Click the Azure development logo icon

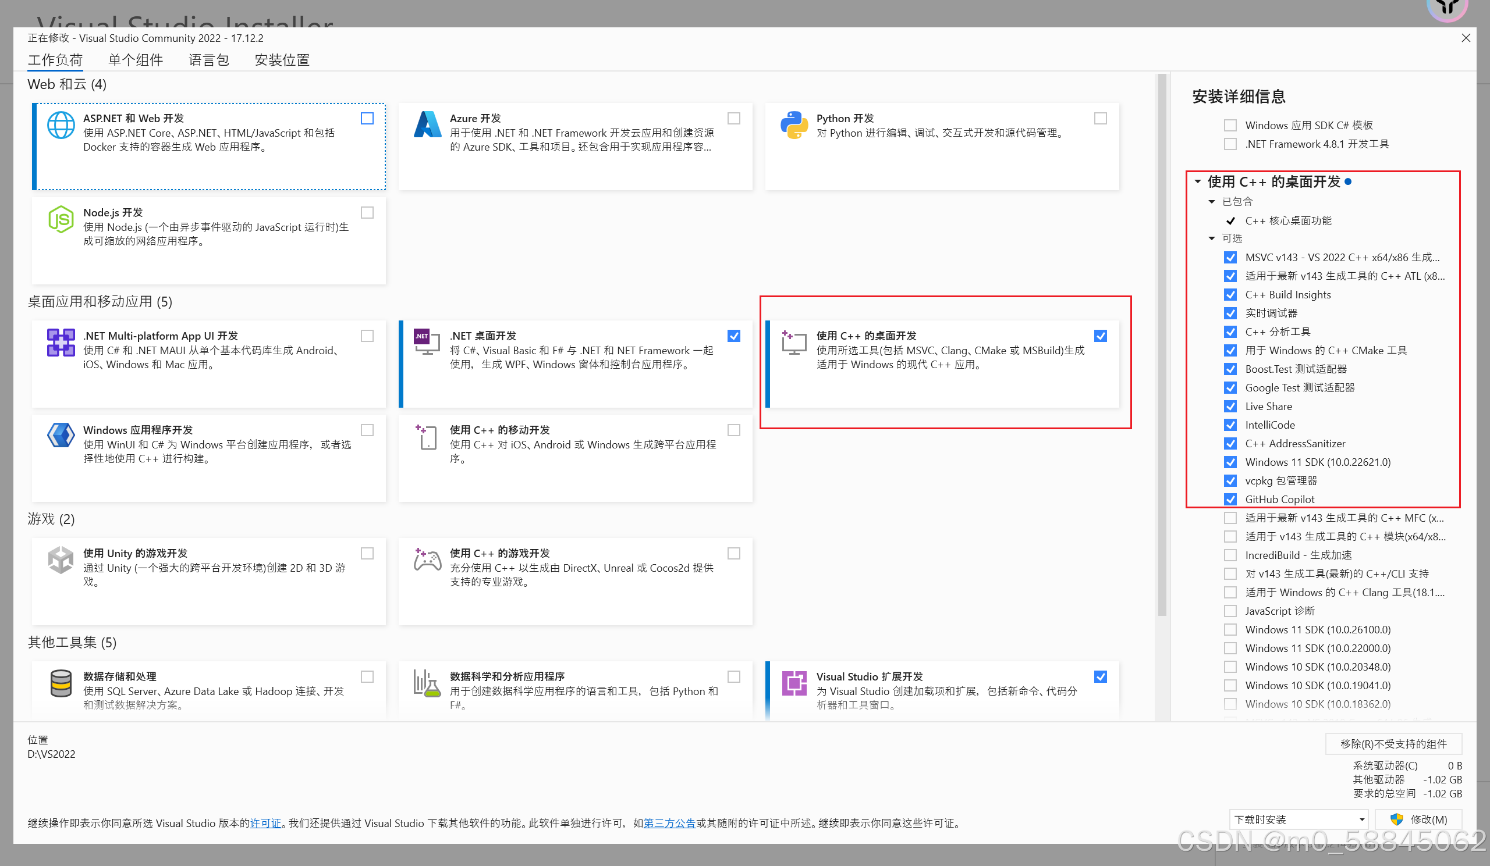pos(427,124)
